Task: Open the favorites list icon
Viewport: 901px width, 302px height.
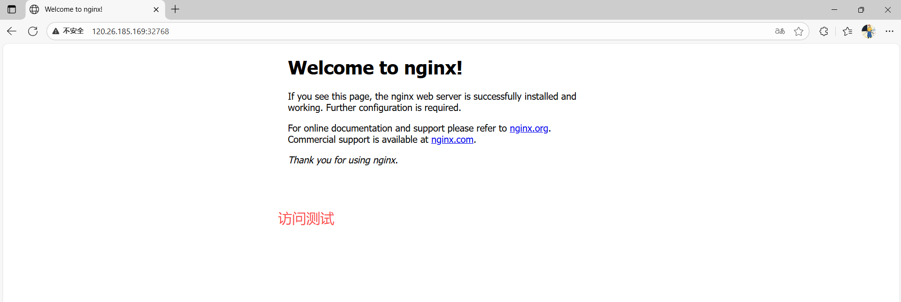Action: pos(848,31)
